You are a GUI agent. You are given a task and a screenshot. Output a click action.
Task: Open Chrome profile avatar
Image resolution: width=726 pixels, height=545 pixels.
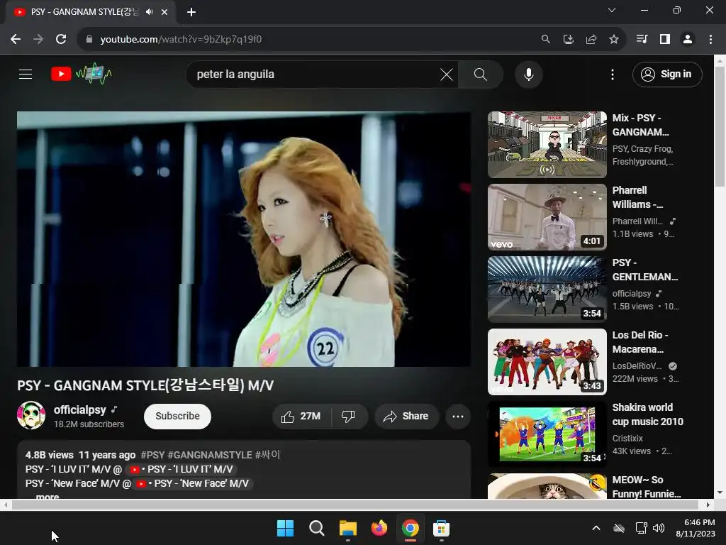click(688, 40)
